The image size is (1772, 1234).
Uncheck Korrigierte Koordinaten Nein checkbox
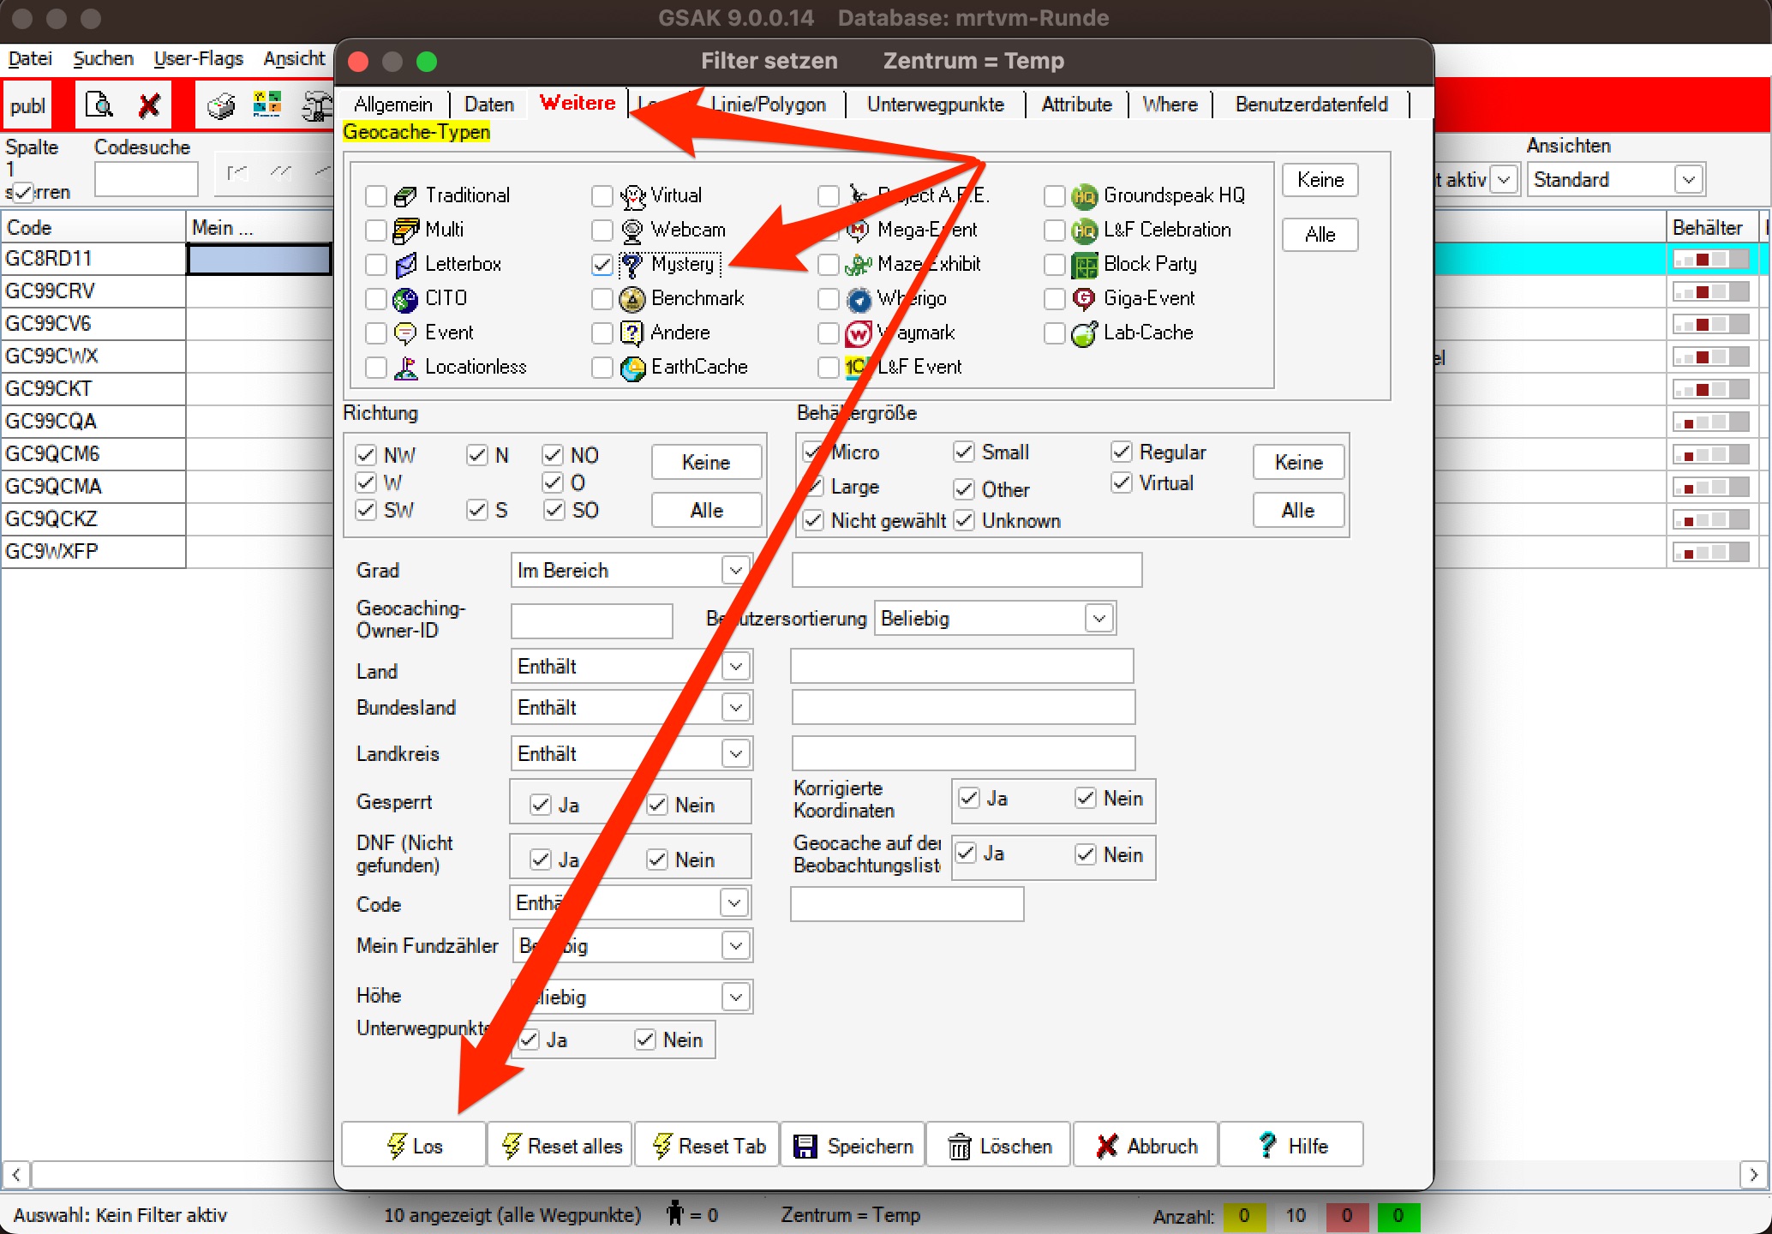1086,798
